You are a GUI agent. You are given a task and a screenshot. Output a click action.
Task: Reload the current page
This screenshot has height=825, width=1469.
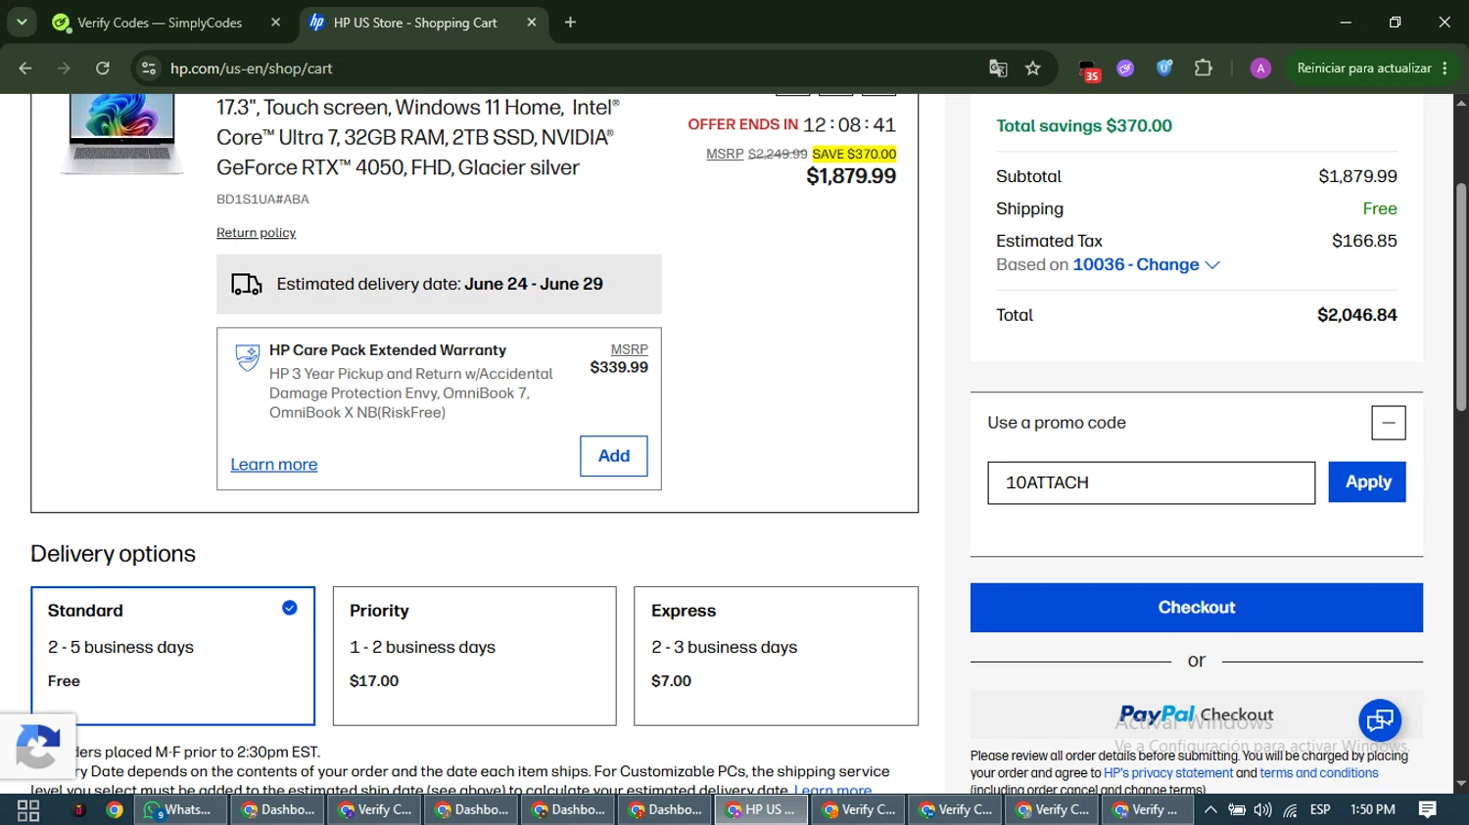click(103, 69)
